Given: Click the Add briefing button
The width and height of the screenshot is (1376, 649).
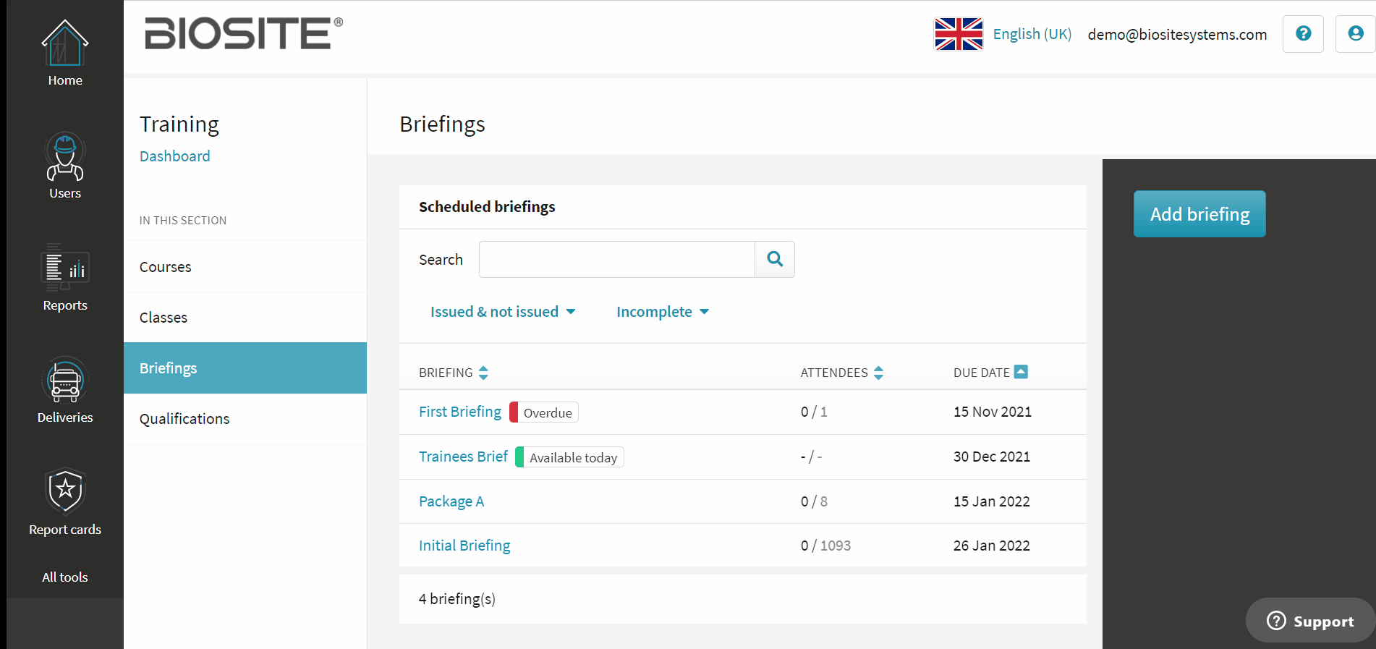Looking at the screenshot, I should point(1199,214).
